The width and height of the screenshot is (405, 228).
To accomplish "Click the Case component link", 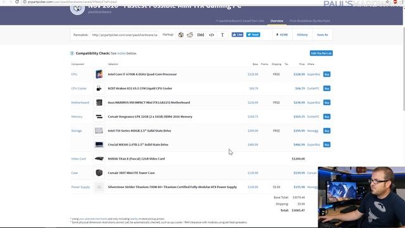I will (75, 173).
